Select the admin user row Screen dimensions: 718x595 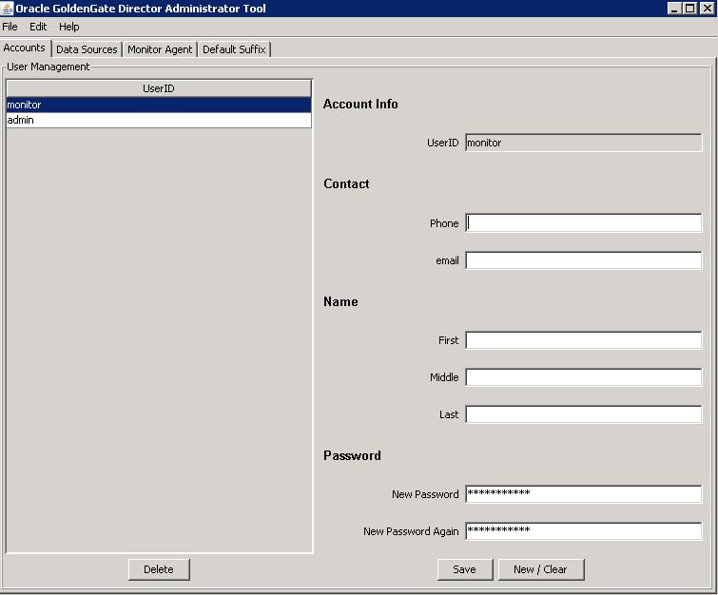point(158,121)
